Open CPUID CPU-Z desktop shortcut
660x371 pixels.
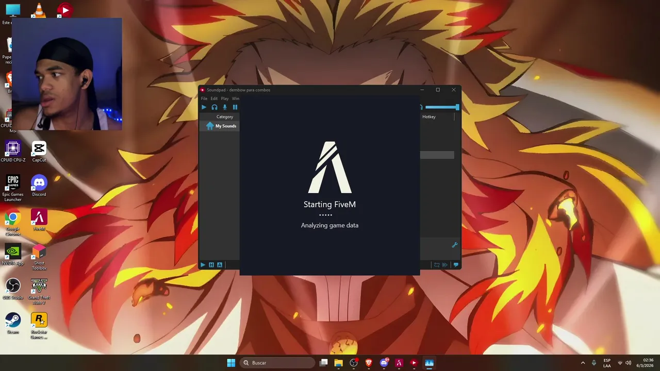(x=13, y=153)
